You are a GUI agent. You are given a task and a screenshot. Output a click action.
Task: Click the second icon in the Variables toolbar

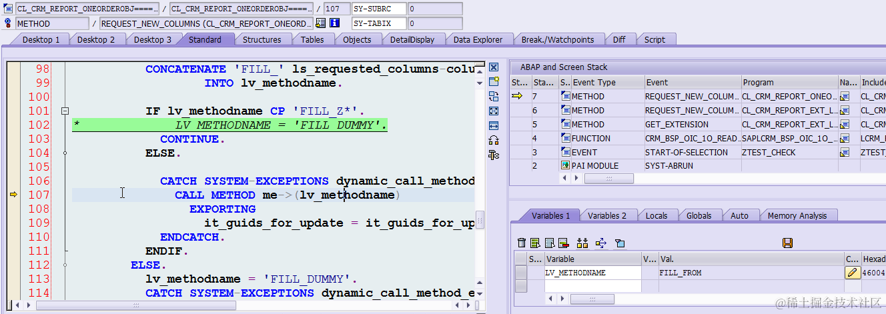pyautogui.click(x=535, y=243)
